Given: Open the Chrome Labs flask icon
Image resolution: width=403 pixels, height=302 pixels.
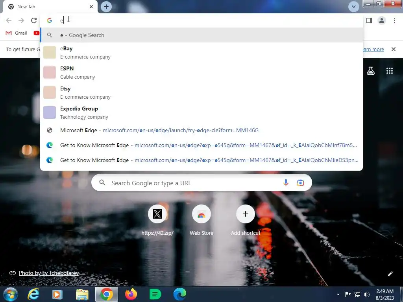Looking at the screenshot, I should (x=371, y=71).
